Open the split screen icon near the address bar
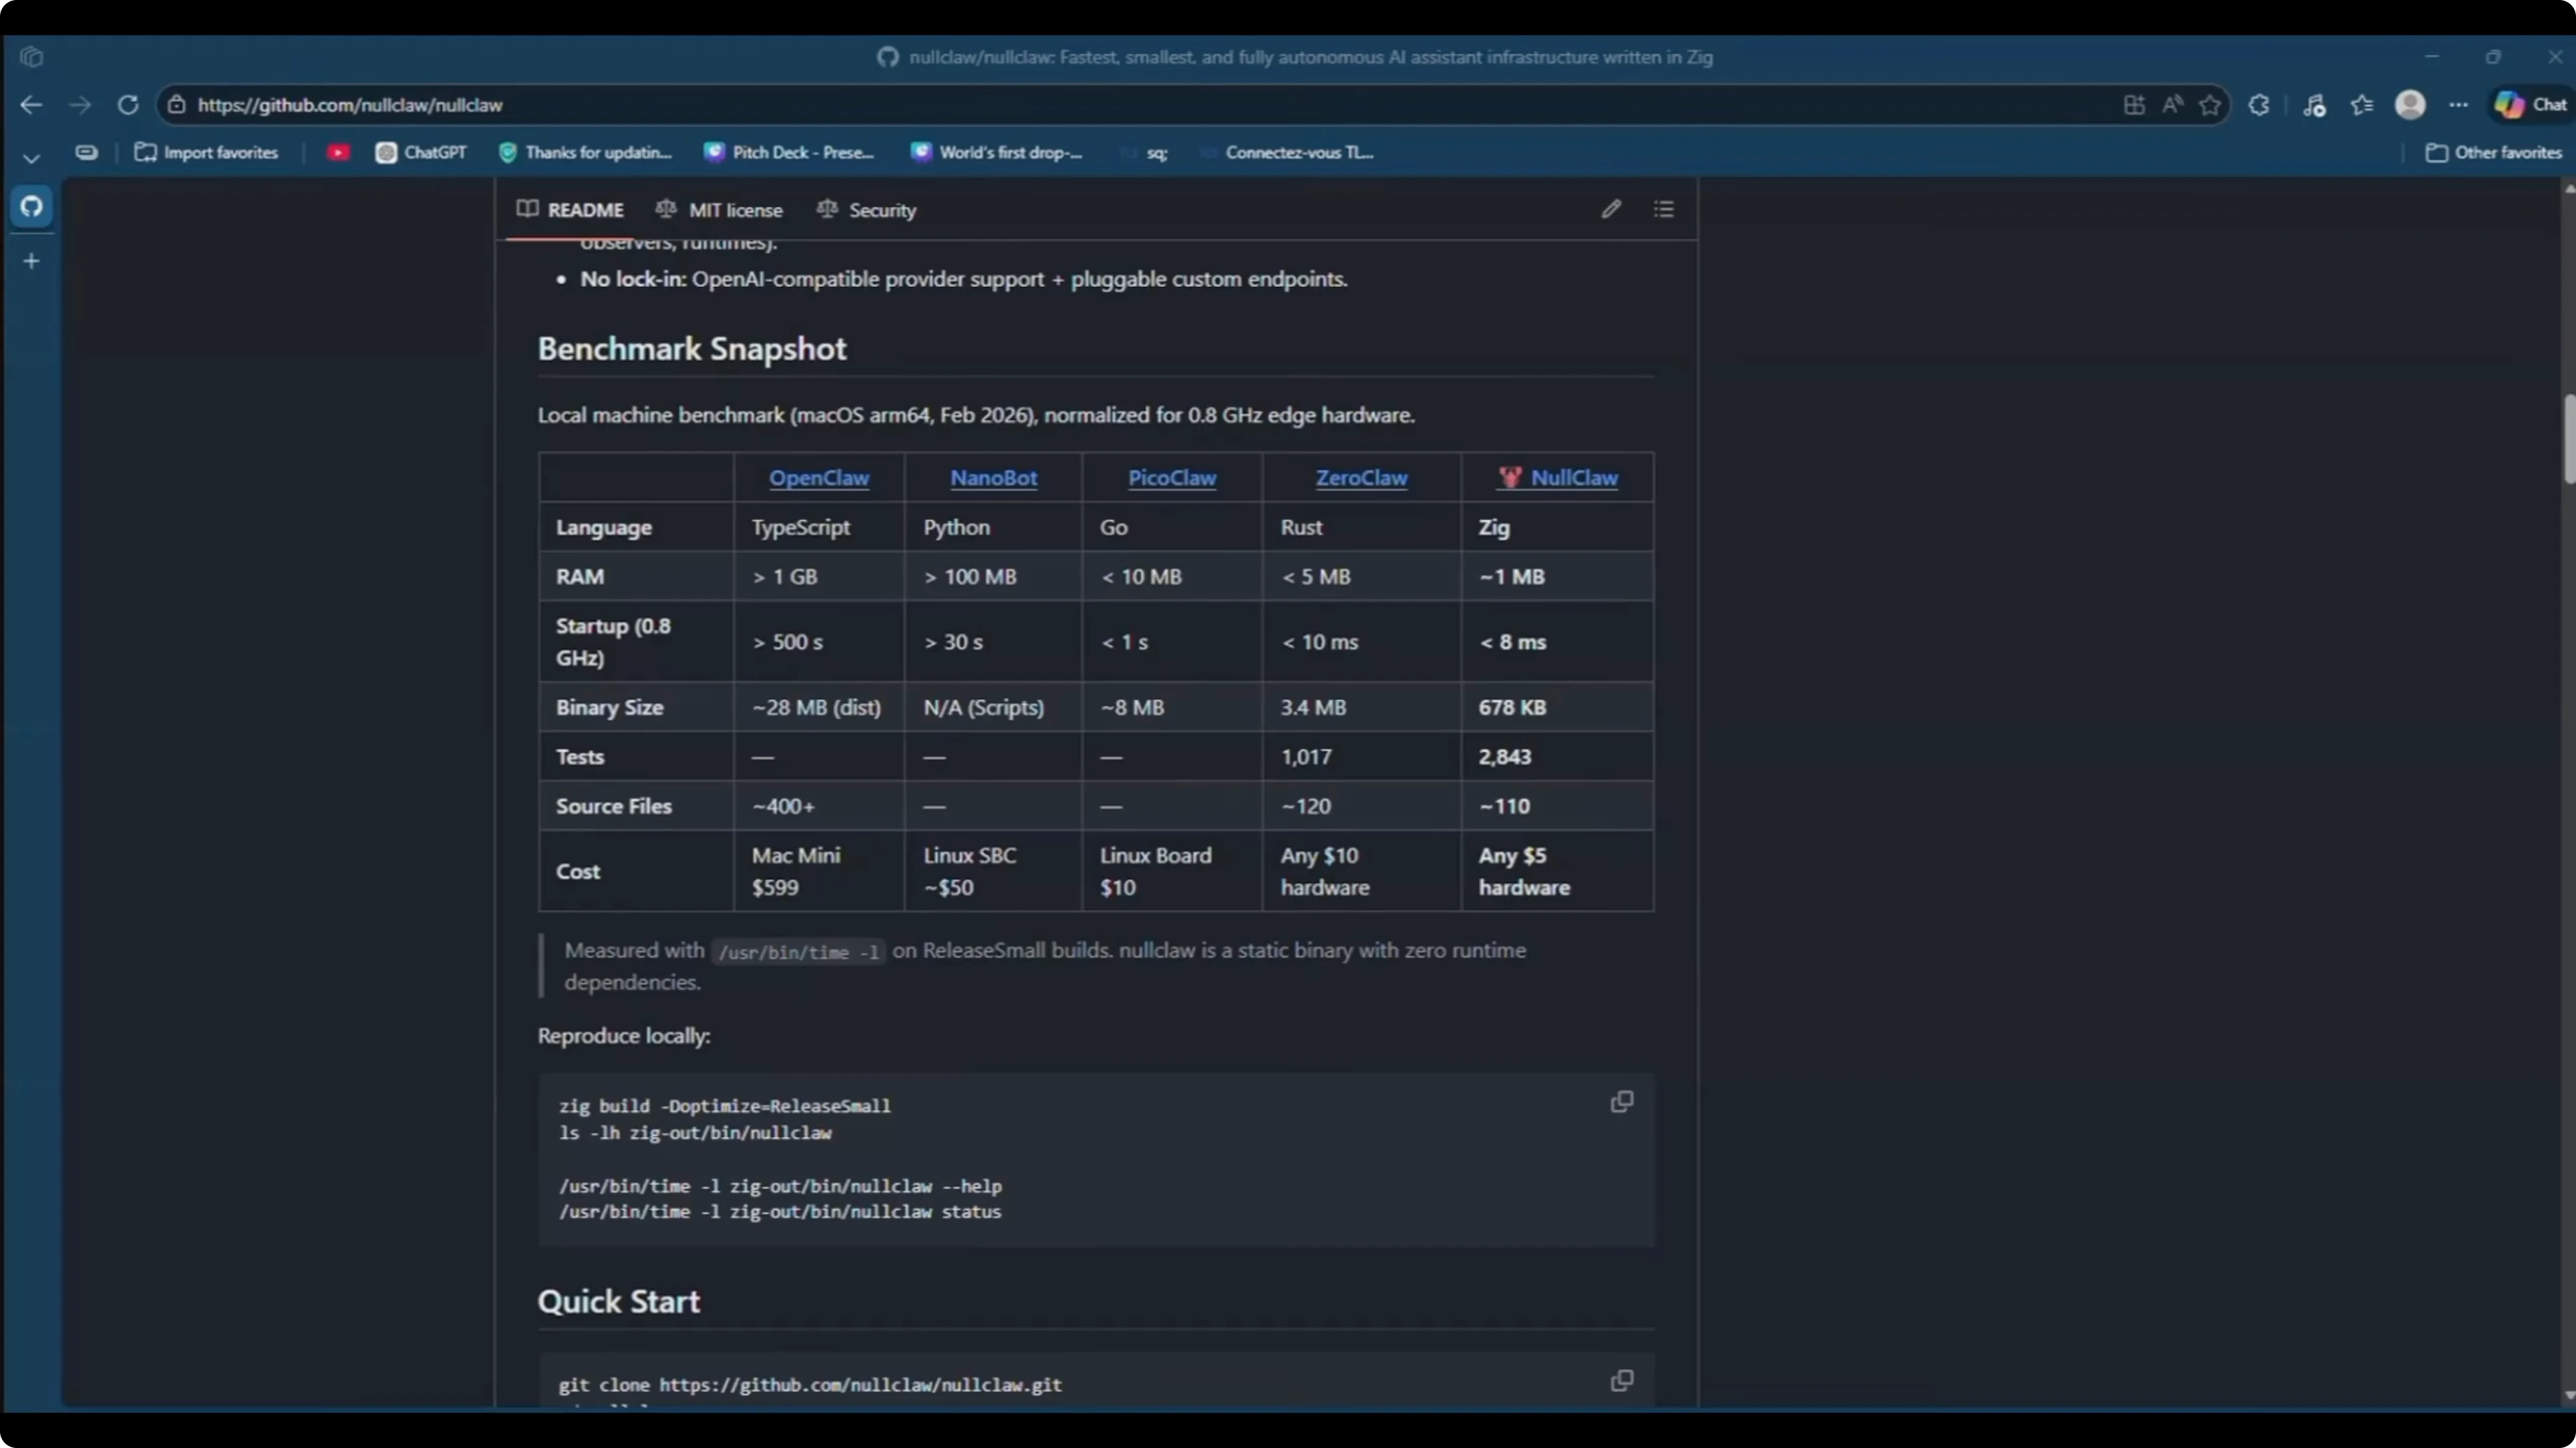The height and width of the screenshot is (1448, 2576). 2134,104
